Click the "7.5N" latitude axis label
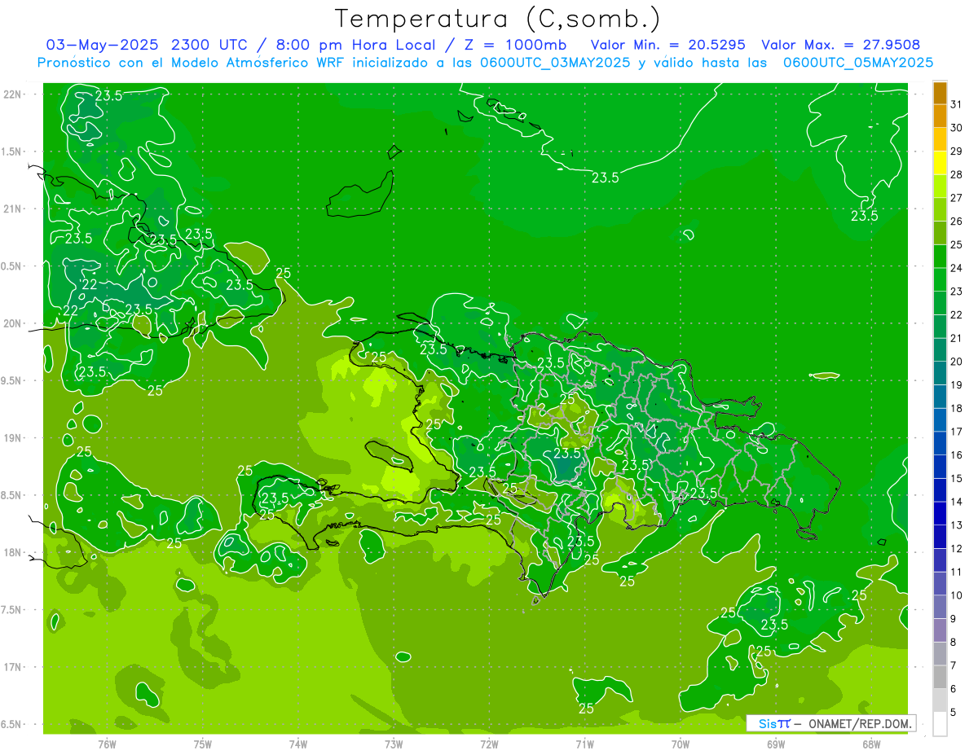This screenshot has height=755, width=978. tap(12, 610)
